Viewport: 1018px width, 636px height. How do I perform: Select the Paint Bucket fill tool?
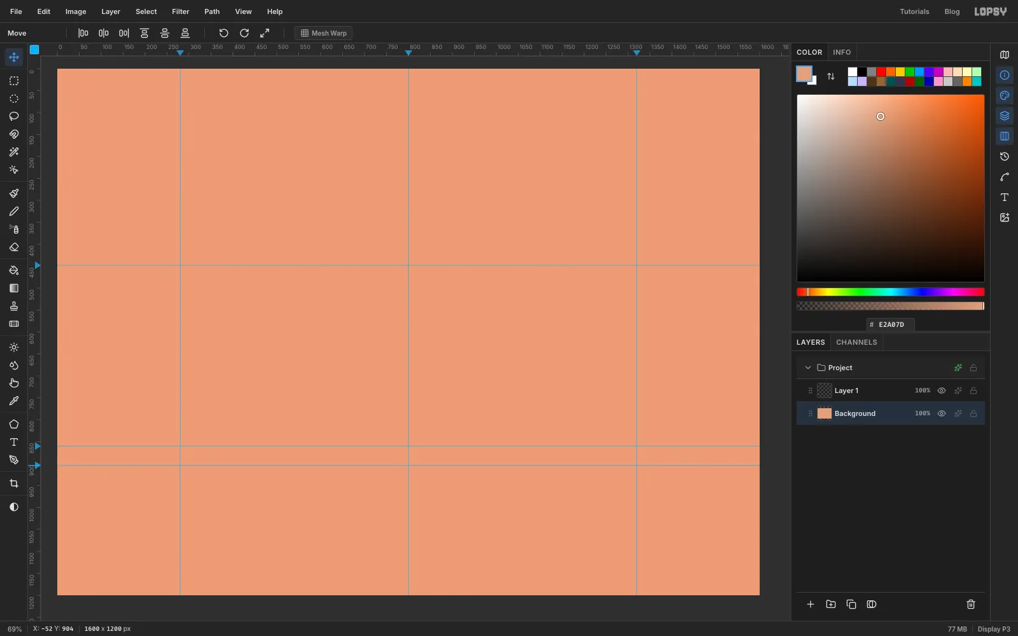(x=14, y=270)
